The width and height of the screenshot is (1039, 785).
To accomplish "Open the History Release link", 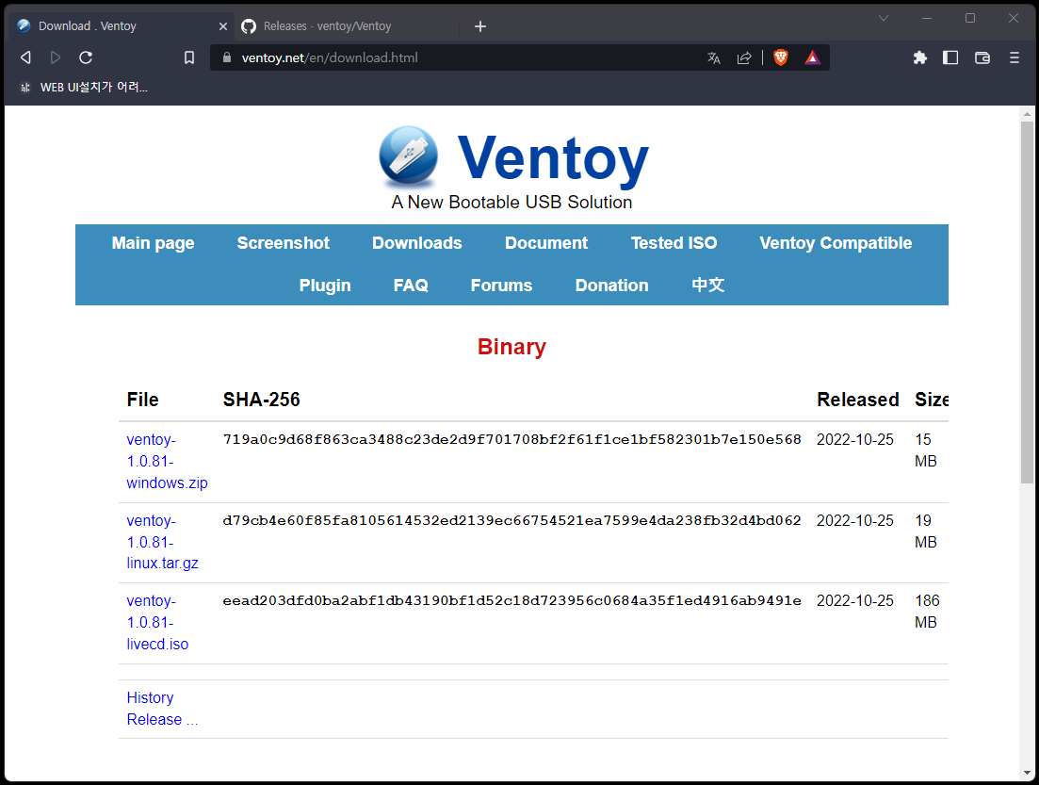I will [162, 709].
